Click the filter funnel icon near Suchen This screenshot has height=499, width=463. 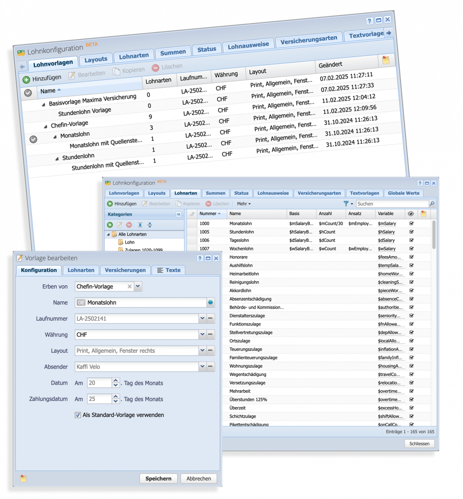point(346,204)
